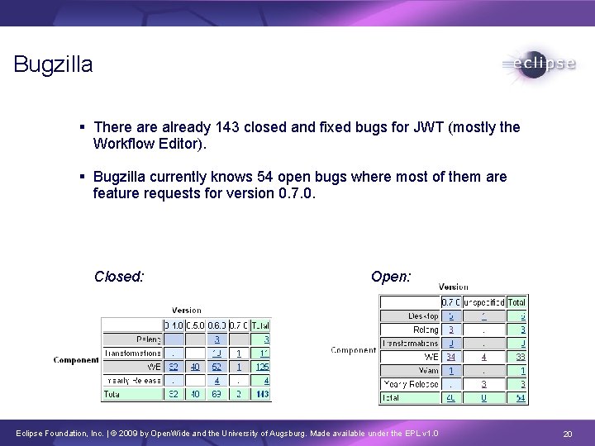Click the 'unspecified' column header in Open table
This screenshot has width=595, height=446.
pyautogui.click(x=483, y=302)
